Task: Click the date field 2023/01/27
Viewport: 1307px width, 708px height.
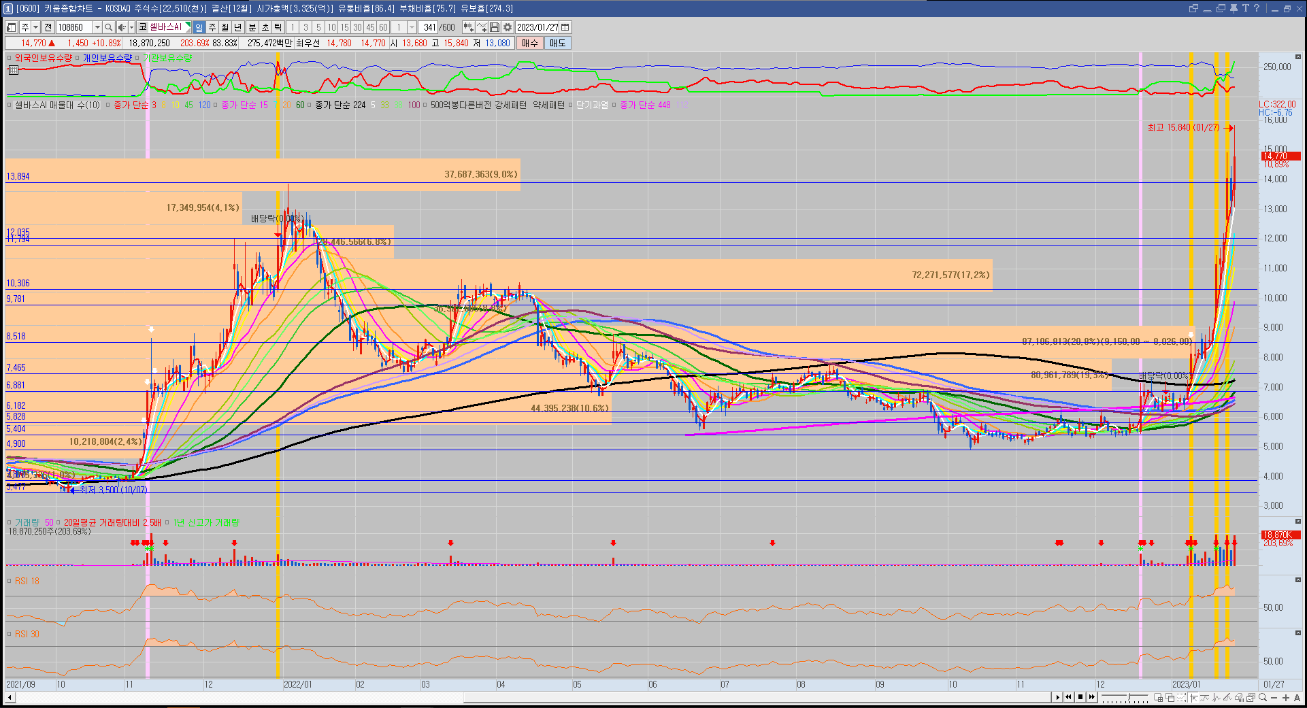Action: coord(537,27)
